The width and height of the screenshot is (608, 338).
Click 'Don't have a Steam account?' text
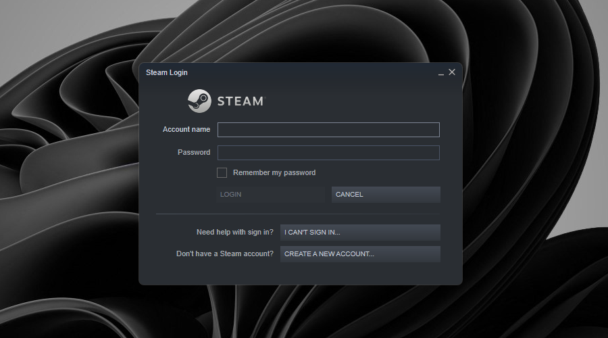[x=225, y=254]
